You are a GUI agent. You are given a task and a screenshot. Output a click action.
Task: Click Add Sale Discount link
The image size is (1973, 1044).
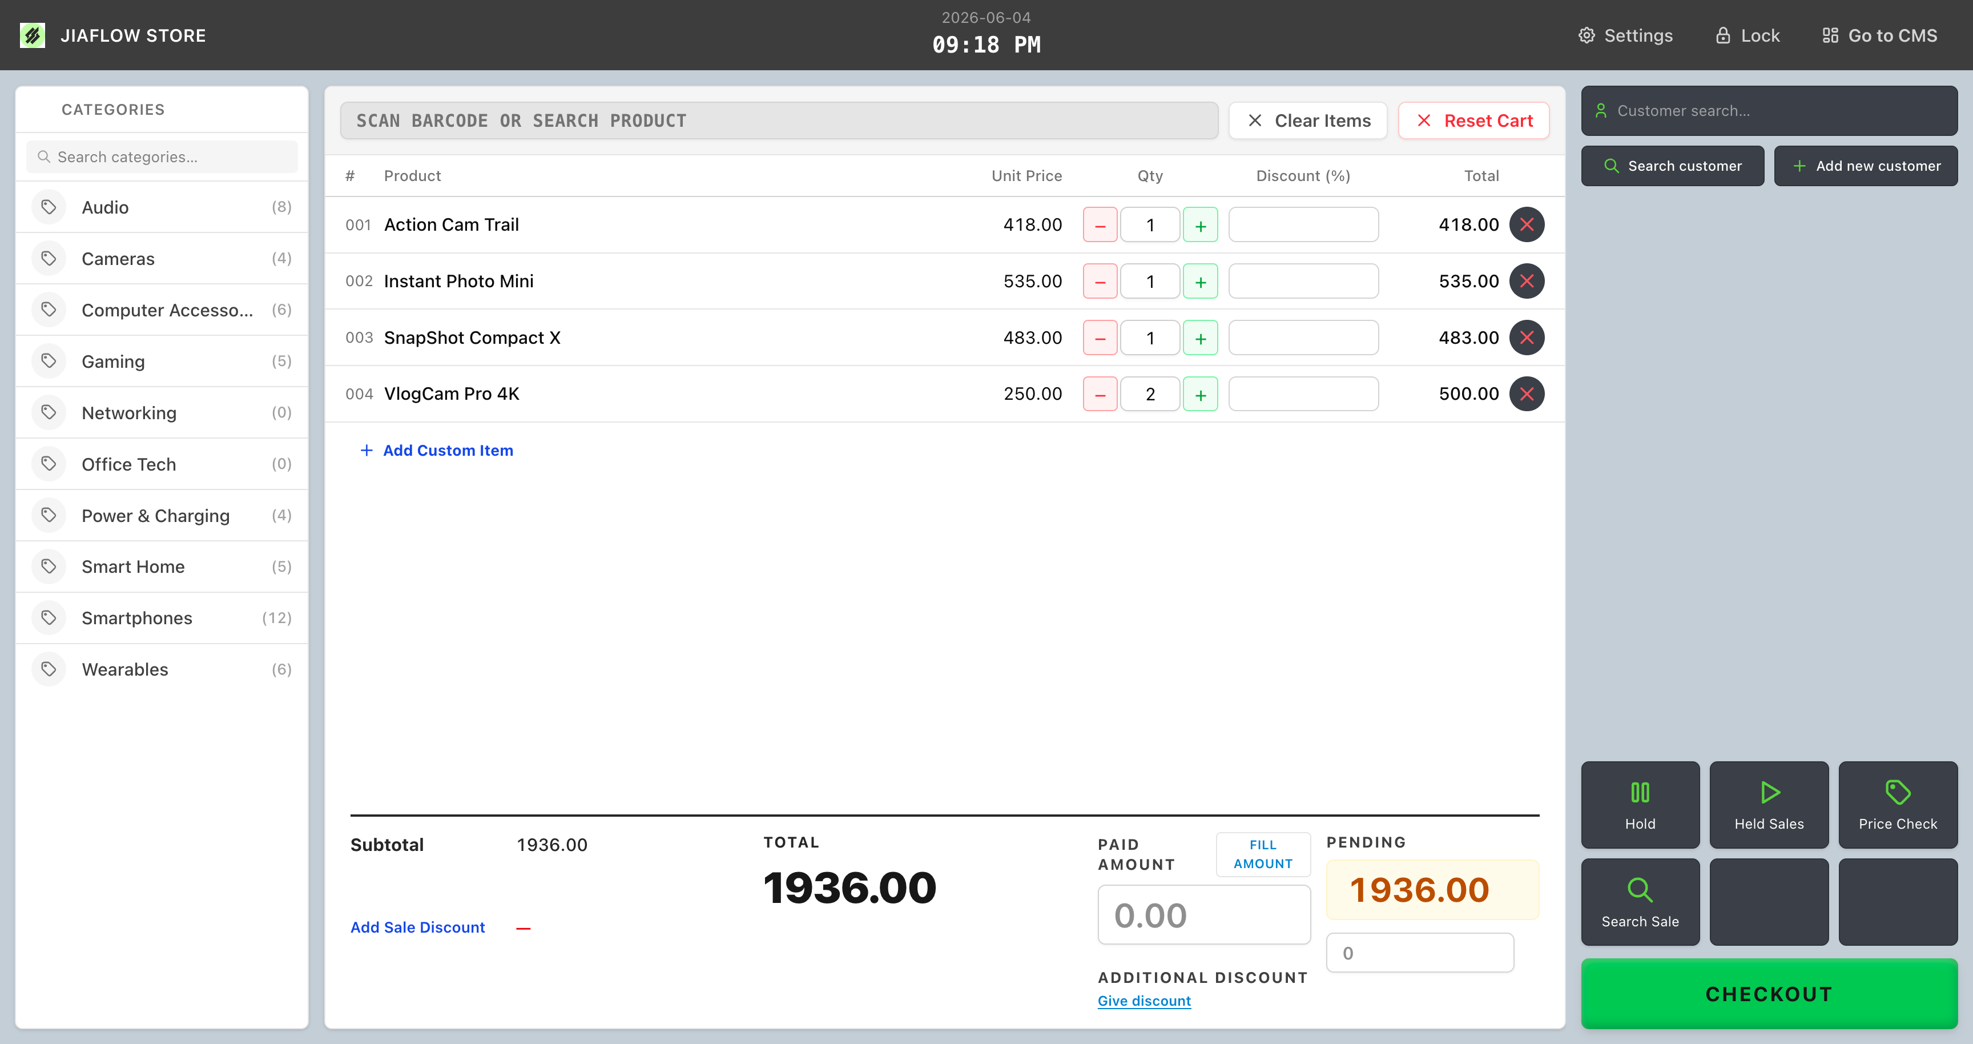(x=417, y=927)
